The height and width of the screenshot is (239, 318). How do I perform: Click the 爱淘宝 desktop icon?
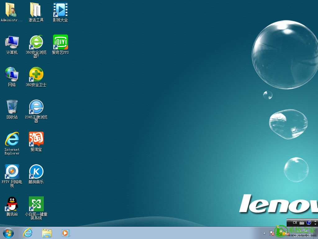[x=36, y=139]
